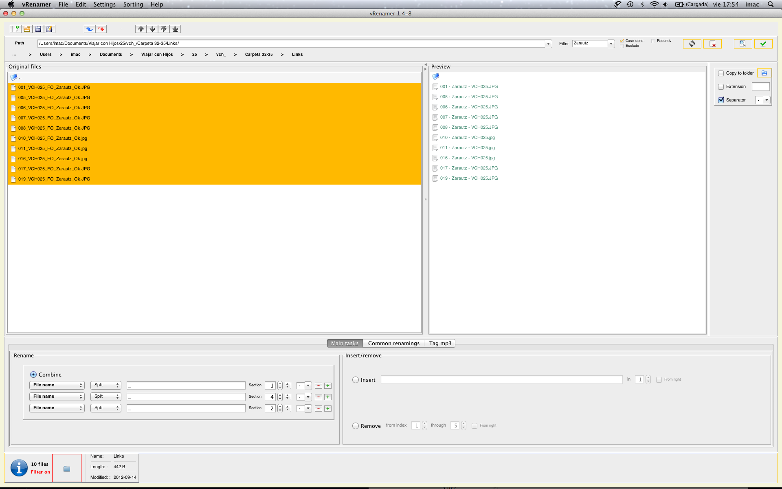Click the refresh reload icon button

pyautogui.click(x=692, y=44)
